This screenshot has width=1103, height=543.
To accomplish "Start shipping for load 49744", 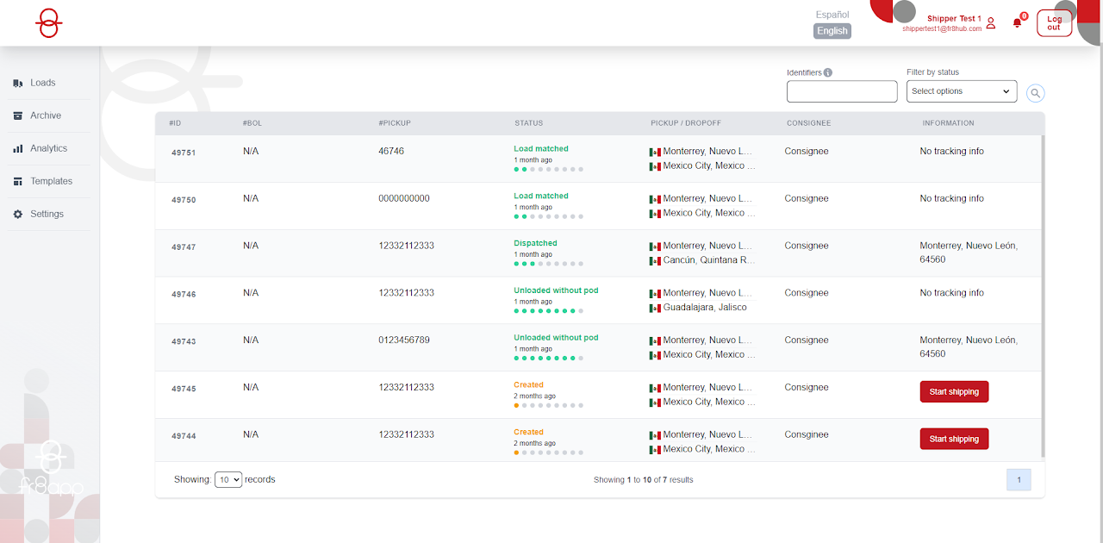I will coord(954,440).
